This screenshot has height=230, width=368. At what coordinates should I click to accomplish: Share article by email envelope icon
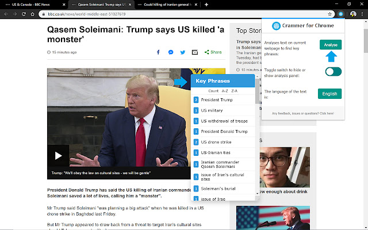(x=195, y=52)
